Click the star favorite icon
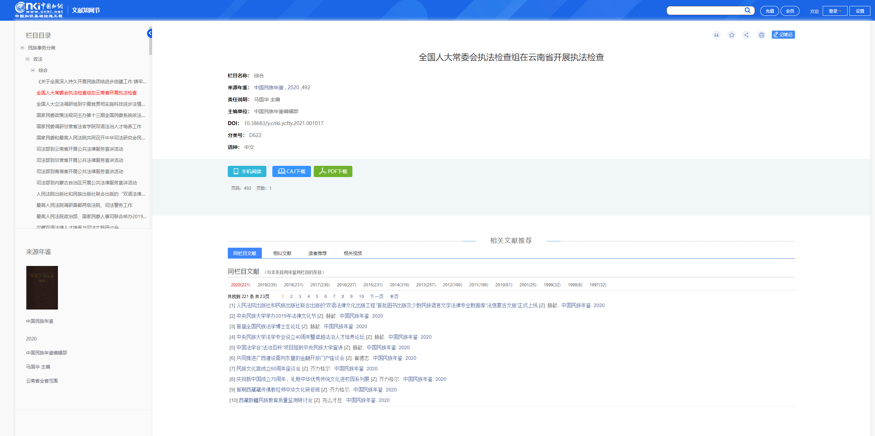This screenshot has height=436, width=875. [x=731, y=35]
